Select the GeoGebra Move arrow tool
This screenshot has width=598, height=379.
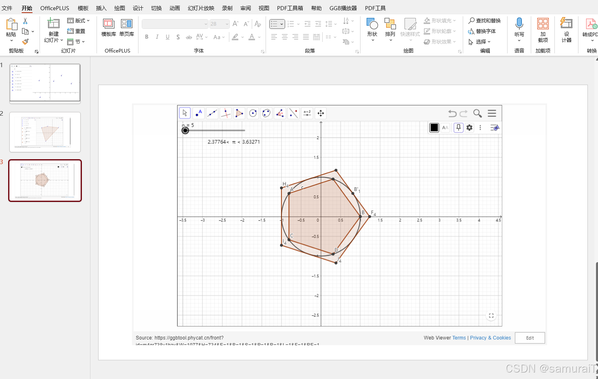(x=185, y=113)
